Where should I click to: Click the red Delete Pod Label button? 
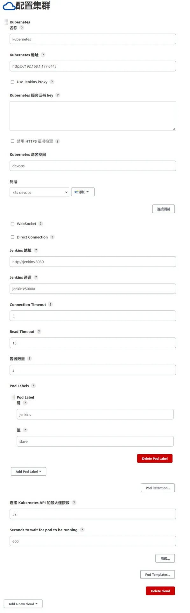coord(155,458)
